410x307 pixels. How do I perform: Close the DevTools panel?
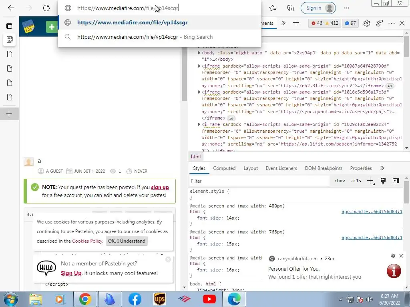(x=402, y=23)
